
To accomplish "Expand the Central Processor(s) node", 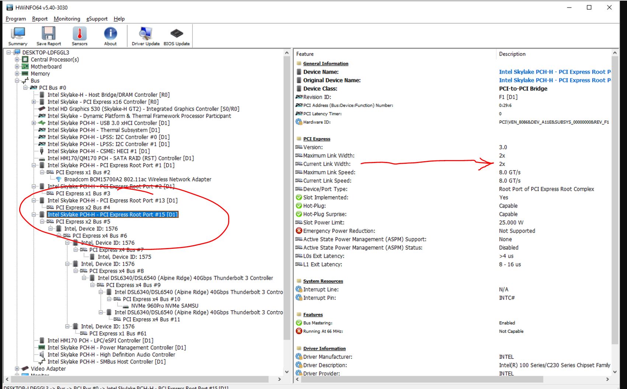I will (17, 60).
